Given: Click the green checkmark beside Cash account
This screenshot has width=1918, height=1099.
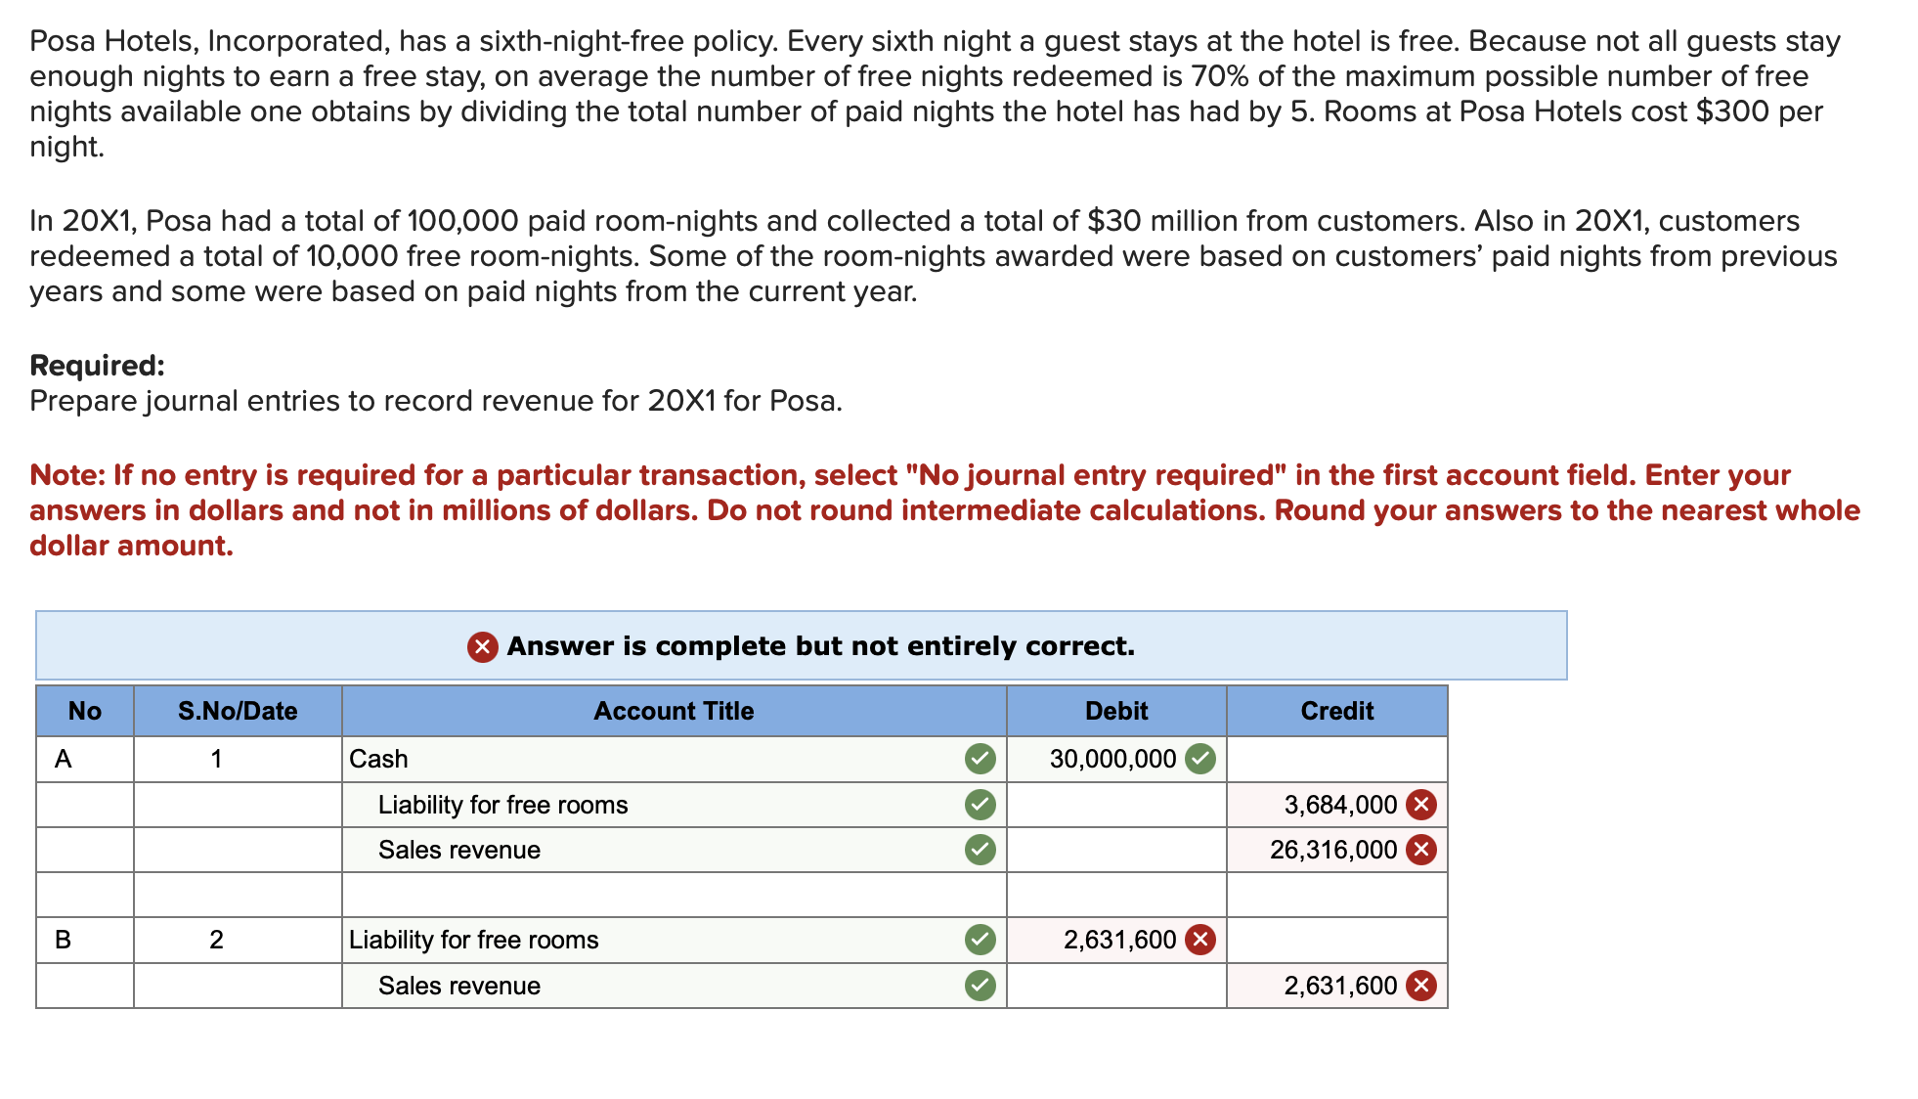Looking at the screenshot, I should pyautogui.click(x=981, y=758).
